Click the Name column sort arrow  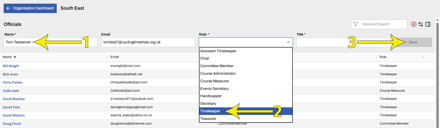[15, 57]
